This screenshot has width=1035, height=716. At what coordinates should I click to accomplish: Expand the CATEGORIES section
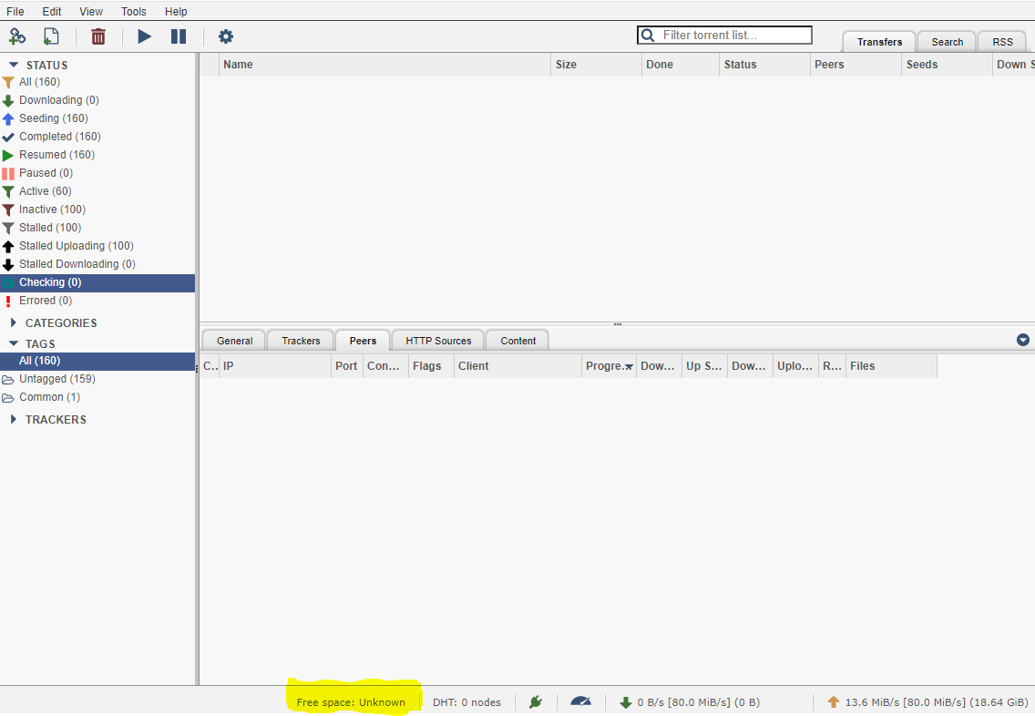click(x=13, y=322)
